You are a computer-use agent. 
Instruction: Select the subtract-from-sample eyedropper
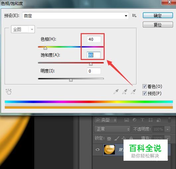click(x=133, y=92)
